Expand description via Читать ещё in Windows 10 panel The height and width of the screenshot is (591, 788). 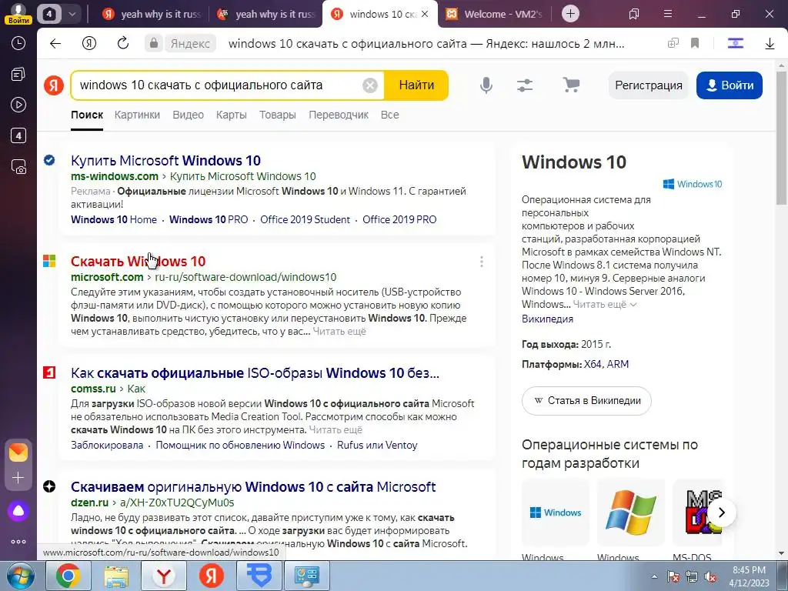pos(605,305)
